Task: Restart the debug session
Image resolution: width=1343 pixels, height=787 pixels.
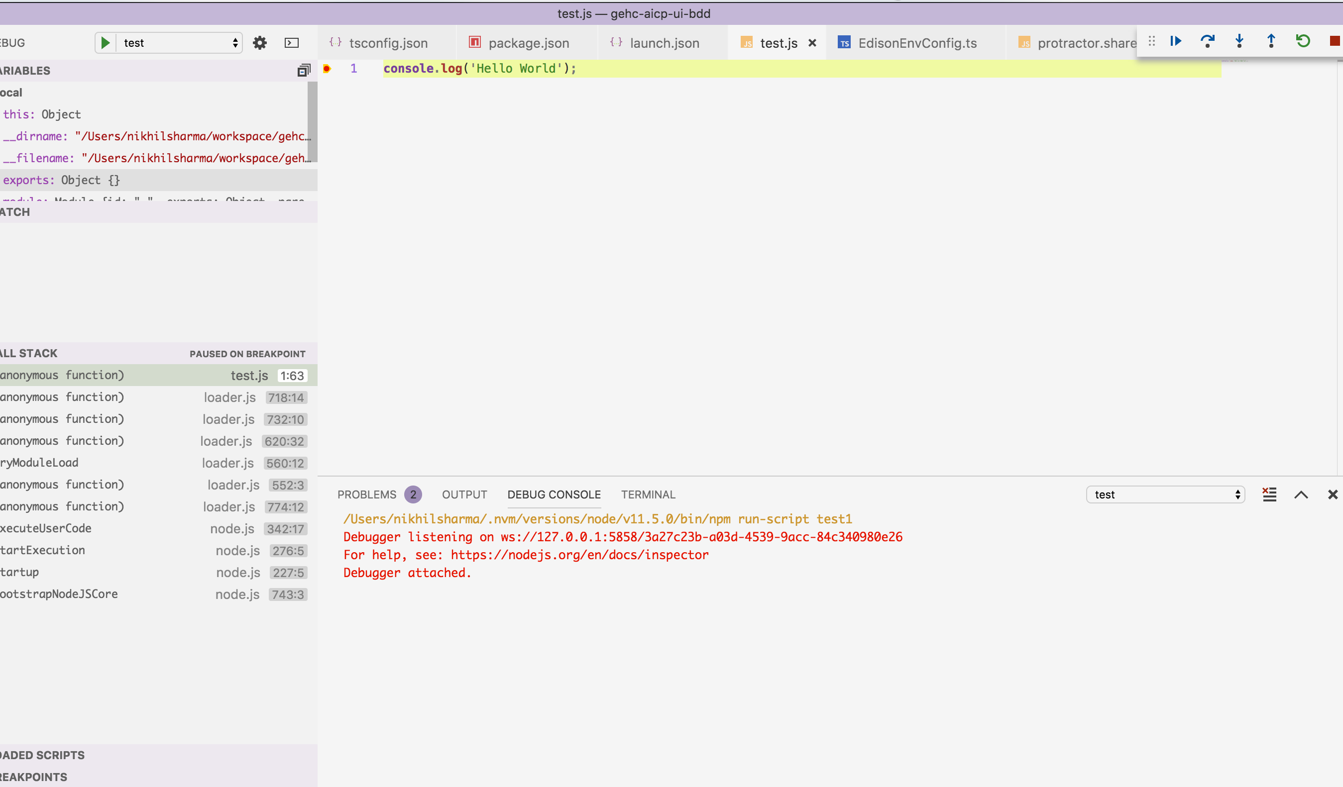Action: pos(1303,41)
